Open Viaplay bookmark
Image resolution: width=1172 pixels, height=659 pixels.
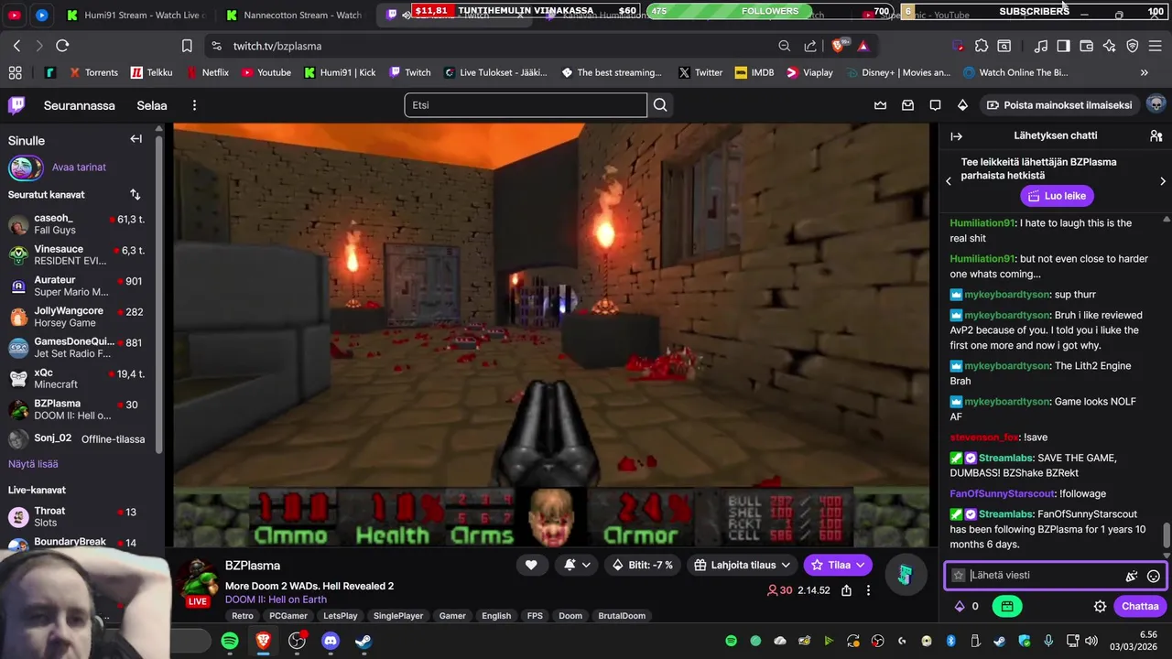point(809,72)
